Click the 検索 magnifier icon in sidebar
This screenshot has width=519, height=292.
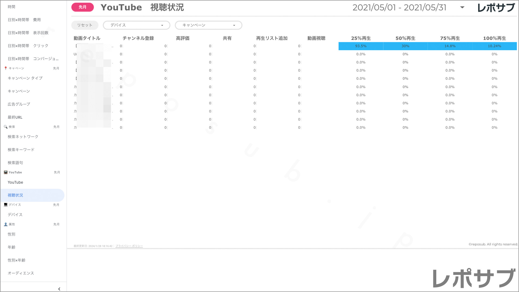click(x=5, y=127)
